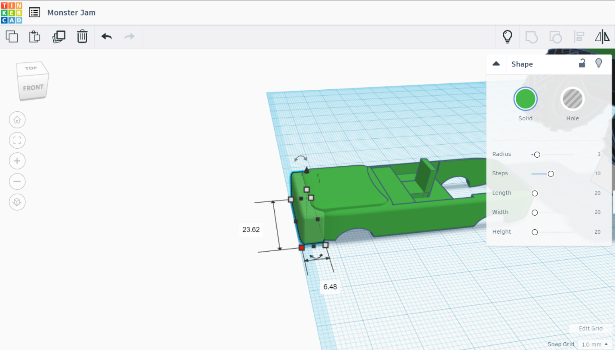Click the Radius value 3
Viewport: 615px width, 350px height.
599,154
